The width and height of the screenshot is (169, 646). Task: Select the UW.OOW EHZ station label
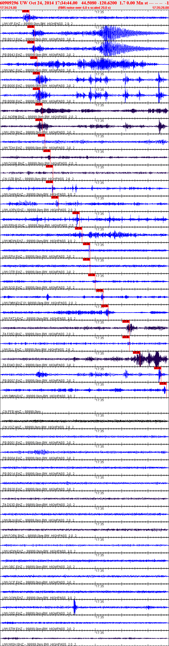click(39, 598)
